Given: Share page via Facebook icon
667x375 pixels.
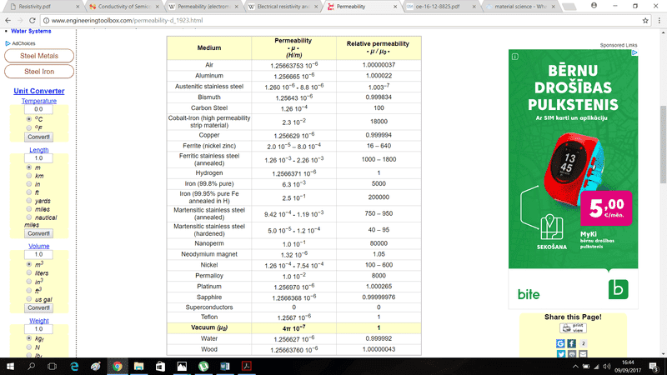Looking at the screenshot, I should click(572, 343).
